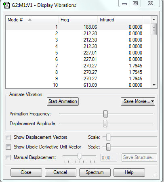Sort by the Mode # column header
164x182 pixels.
[32, 20]
